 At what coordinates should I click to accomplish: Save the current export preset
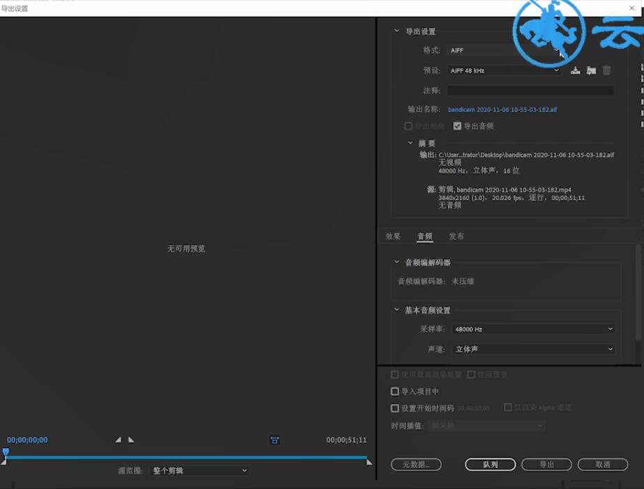click(x=576, y=70)
